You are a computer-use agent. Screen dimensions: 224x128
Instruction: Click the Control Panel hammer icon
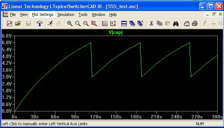(39, 23)
